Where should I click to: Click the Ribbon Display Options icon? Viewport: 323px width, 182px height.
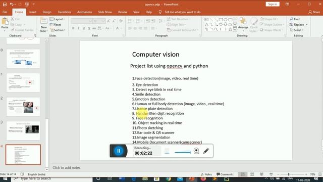[x=287, y=4]
